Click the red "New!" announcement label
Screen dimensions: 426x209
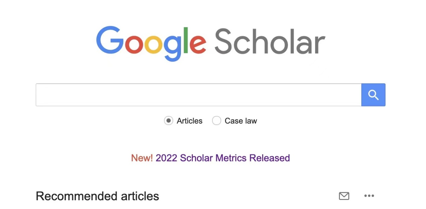point(142,158)
